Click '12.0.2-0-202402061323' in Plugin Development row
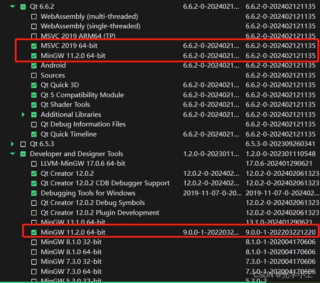The image size is (320, 283). pos(282,213)
